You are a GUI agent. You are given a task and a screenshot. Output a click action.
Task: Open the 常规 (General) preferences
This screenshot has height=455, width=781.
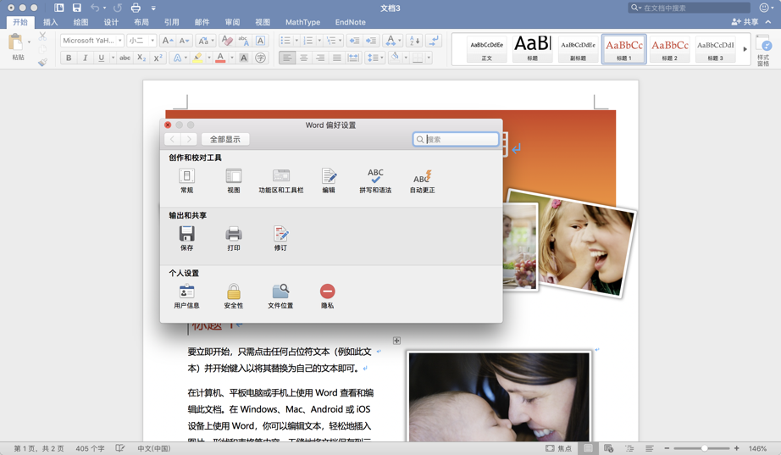tap(186, 180)
